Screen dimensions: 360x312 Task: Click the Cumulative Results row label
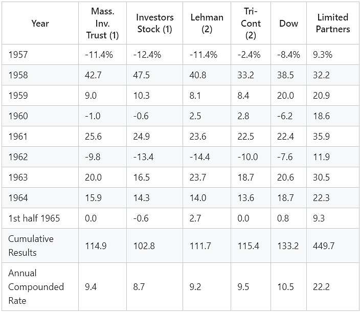click(x=31, y=246)
